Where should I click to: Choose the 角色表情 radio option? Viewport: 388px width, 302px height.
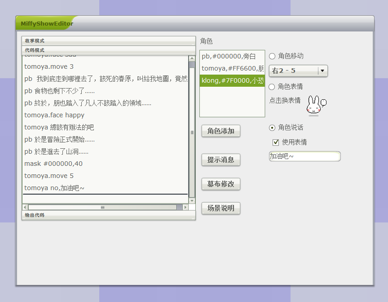pyautogui.click(x=272, y=87)
